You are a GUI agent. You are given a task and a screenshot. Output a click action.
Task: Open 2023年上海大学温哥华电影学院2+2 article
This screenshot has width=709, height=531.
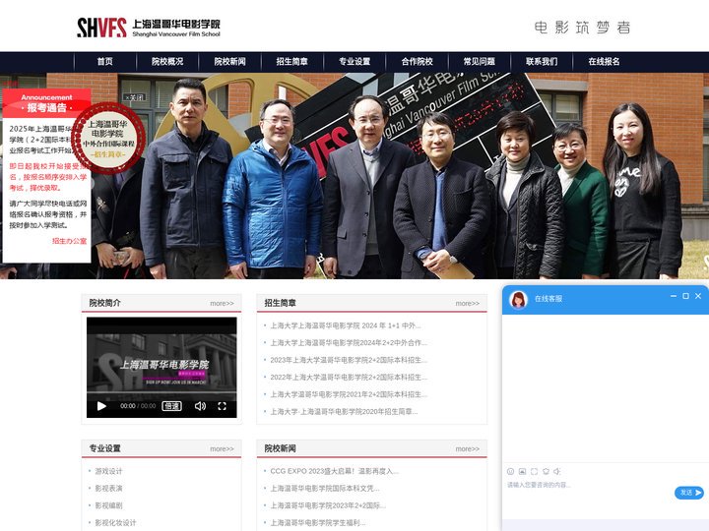coord(349,360)
